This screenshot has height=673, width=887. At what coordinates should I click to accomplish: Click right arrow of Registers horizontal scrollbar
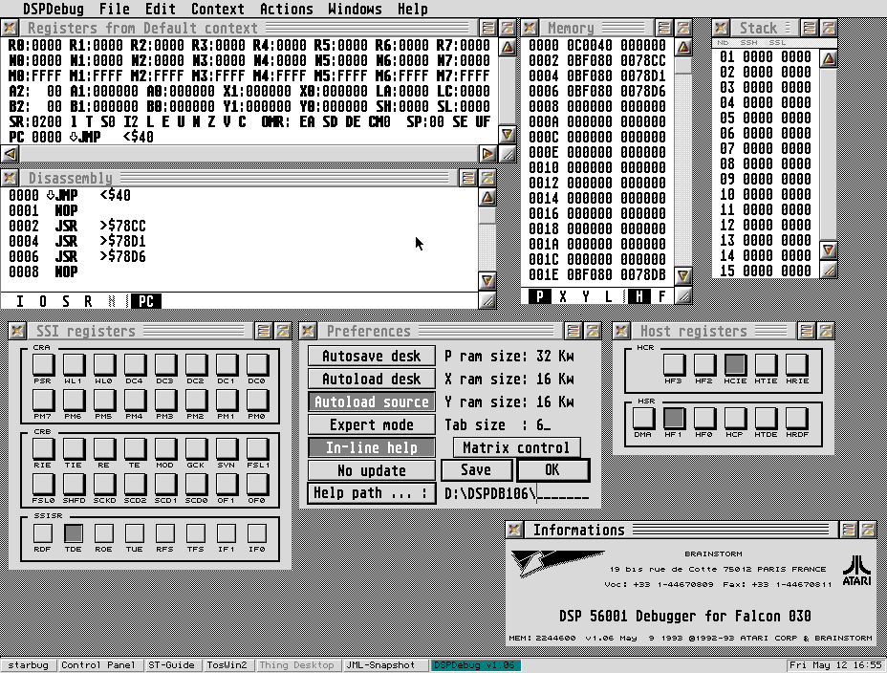(x=488, y=154)
